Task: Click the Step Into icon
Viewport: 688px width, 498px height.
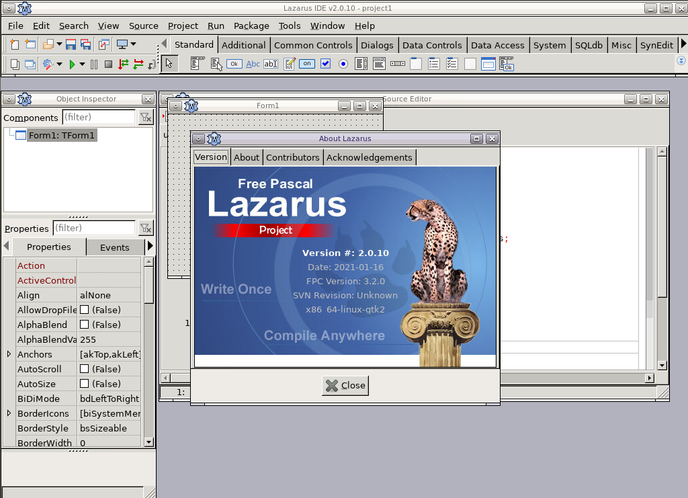Action: pos(124,65)
